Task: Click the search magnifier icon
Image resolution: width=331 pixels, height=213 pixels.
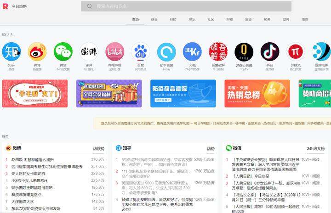Action: point(90,6)
